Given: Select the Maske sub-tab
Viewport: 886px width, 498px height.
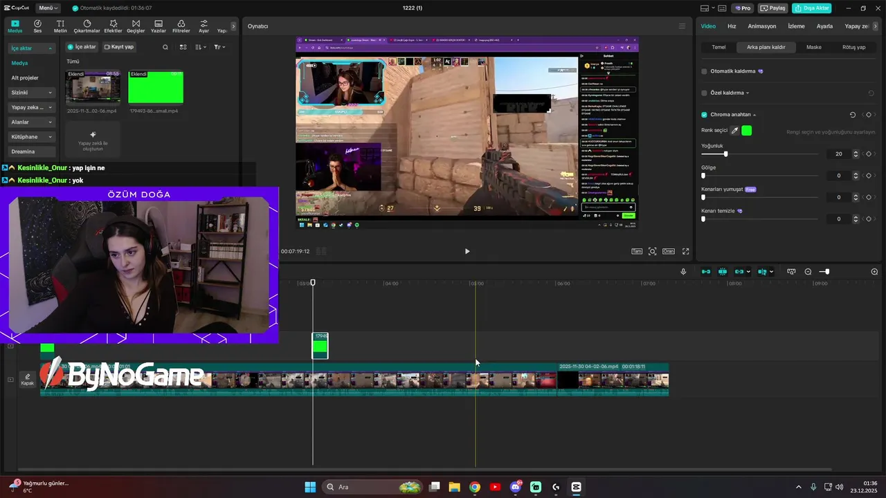Looking at the screenshot, I should tap(814, 47).
